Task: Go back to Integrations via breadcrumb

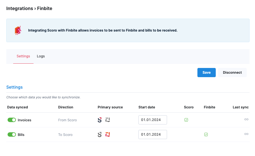Action: 20,9
